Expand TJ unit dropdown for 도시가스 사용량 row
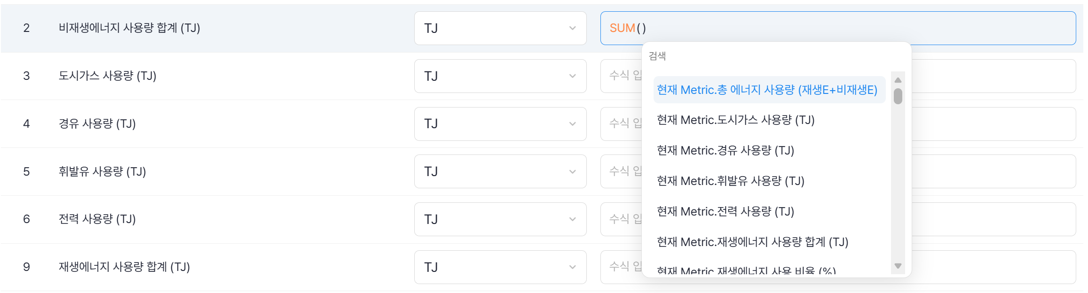 500,76
